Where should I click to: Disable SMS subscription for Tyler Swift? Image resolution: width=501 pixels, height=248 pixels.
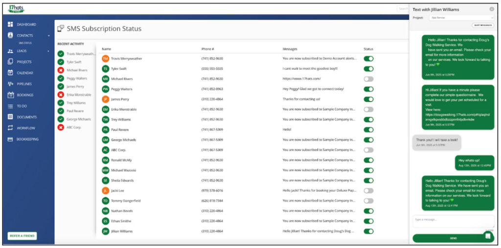(368, 69)
